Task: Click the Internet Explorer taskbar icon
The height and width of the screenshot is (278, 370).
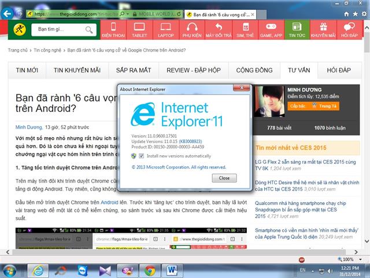Action: [x=38, y=271]
